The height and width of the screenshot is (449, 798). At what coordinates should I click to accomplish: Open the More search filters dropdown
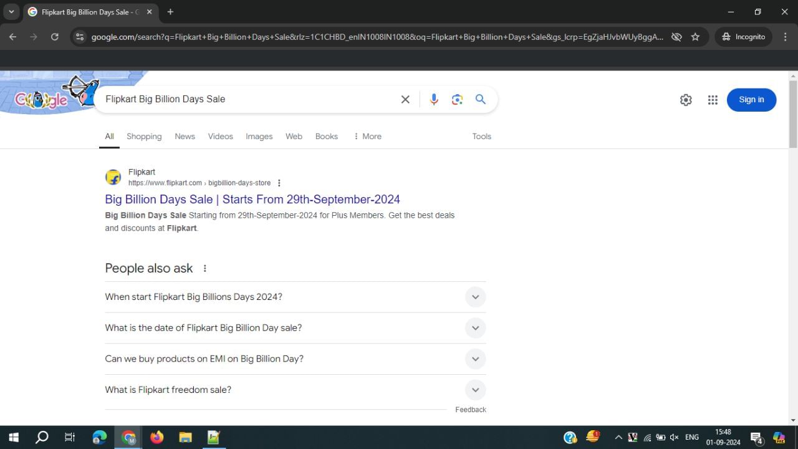367,136
